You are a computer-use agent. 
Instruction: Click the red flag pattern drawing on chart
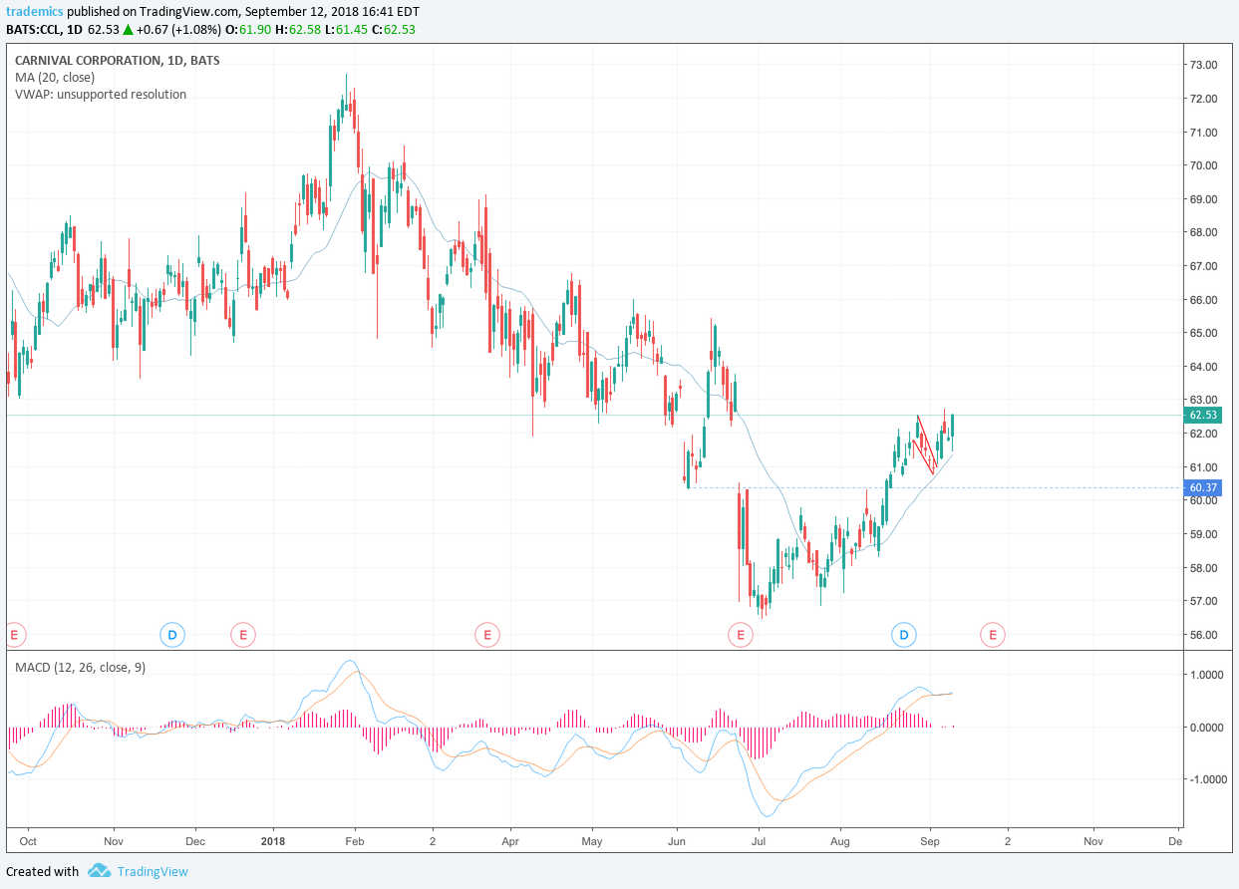pos(926,444)
